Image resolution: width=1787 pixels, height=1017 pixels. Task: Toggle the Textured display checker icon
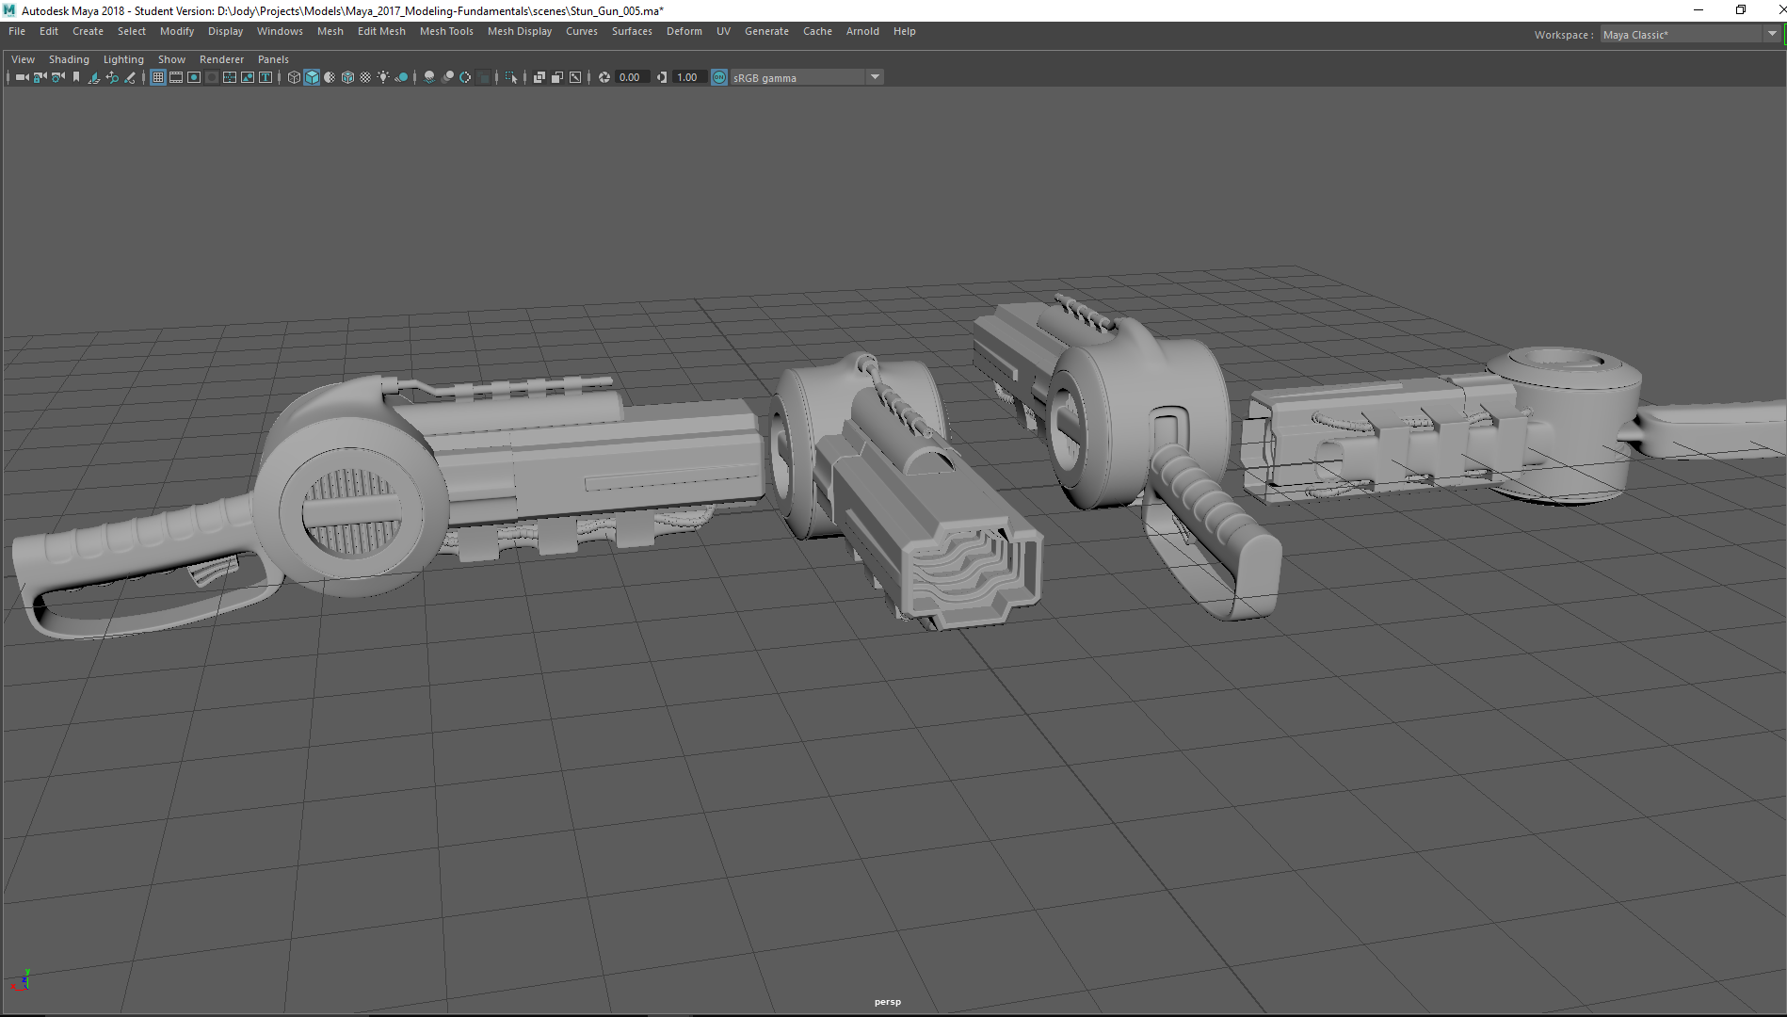(365, 77)
